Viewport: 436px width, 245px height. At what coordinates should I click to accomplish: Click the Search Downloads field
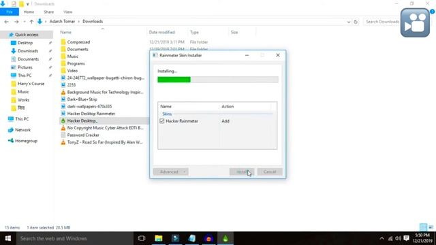point(381,22)
